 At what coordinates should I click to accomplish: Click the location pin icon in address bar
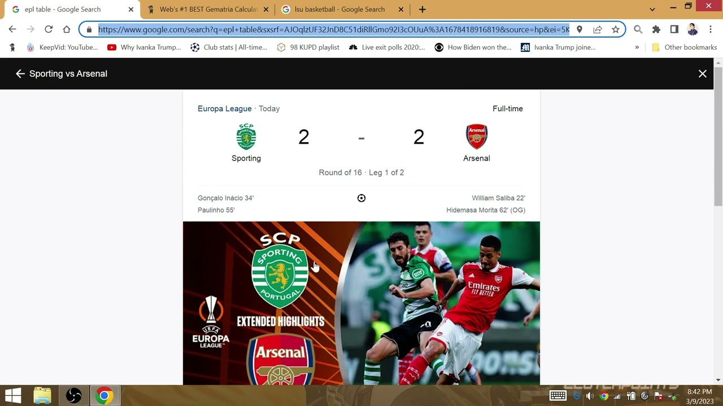point(579,29)
